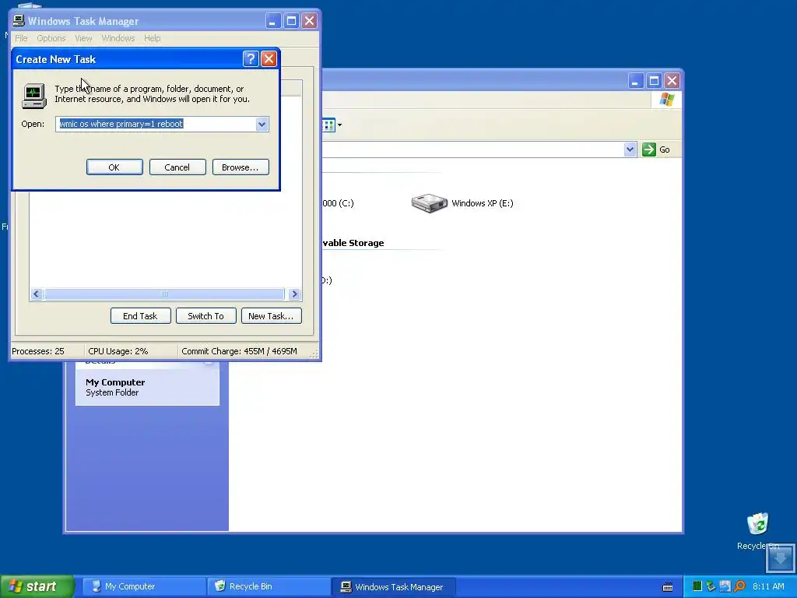Open the Start menu
Image resolution: width=797 pixels, height=598 pixels.
pos(37,586)
